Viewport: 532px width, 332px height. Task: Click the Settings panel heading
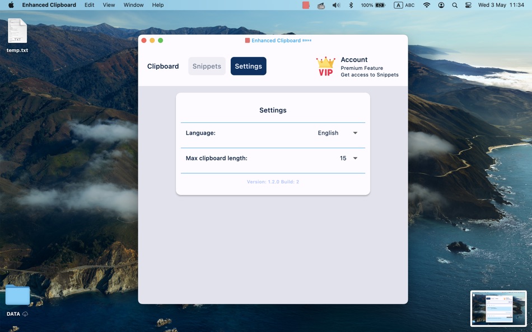point(273,110)
